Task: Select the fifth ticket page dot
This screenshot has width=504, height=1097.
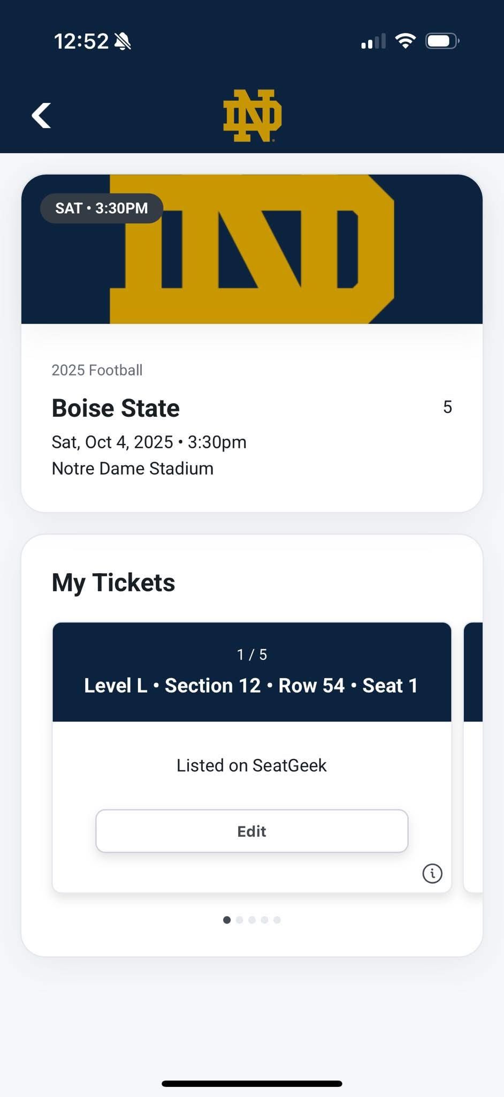Action: tap(277, 920)
